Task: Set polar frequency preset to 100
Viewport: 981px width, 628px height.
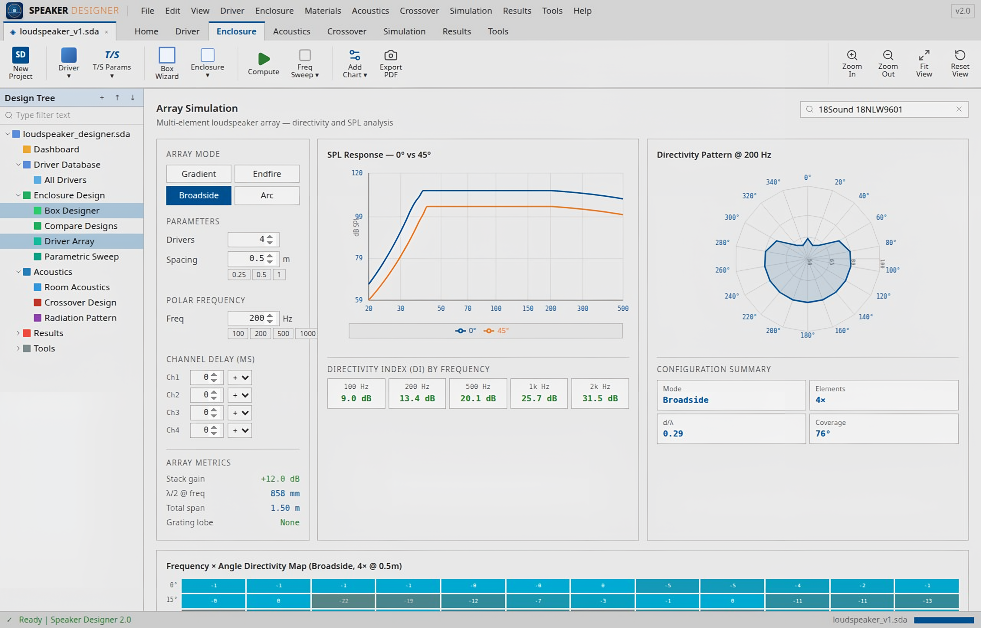Action: 238,334
